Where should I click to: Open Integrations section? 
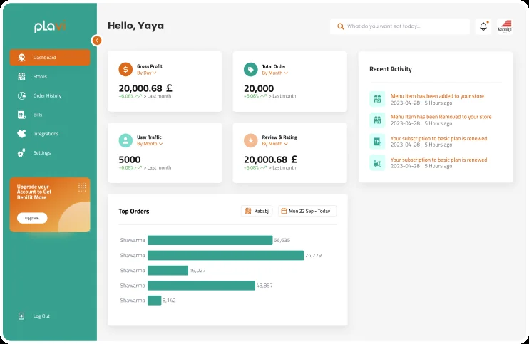click(x=46, y=134)
